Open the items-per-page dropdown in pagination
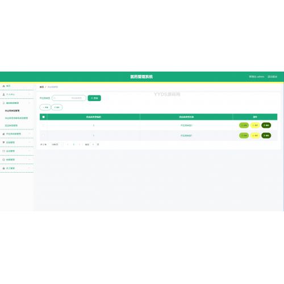This screenshot has height=284, width=284. [x=57, y=144]
